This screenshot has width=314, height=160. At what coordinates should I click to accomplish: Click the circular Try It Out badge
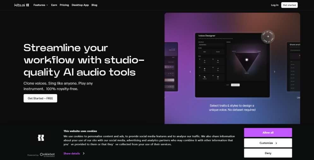(268, 37)
